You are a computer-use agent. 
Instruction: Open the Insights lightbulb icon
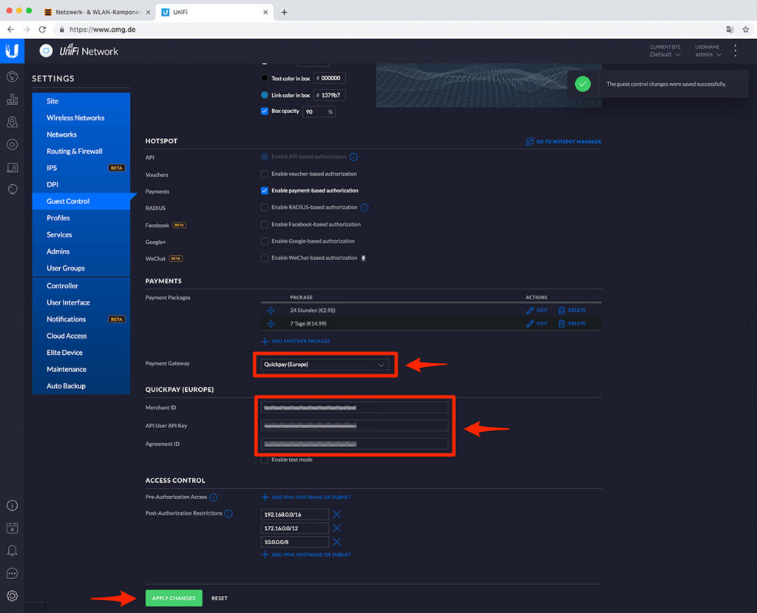point(12,189)
